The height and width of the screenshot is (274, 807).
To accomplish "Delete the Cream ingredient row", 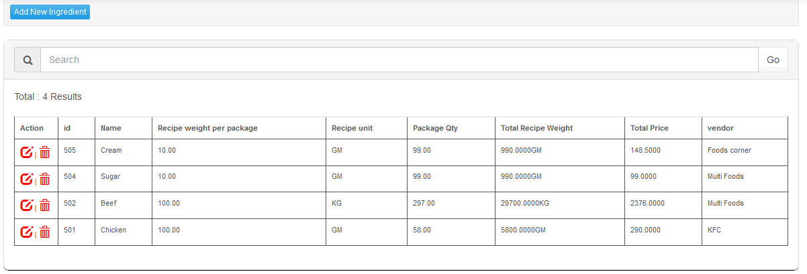I will point(45,152).
